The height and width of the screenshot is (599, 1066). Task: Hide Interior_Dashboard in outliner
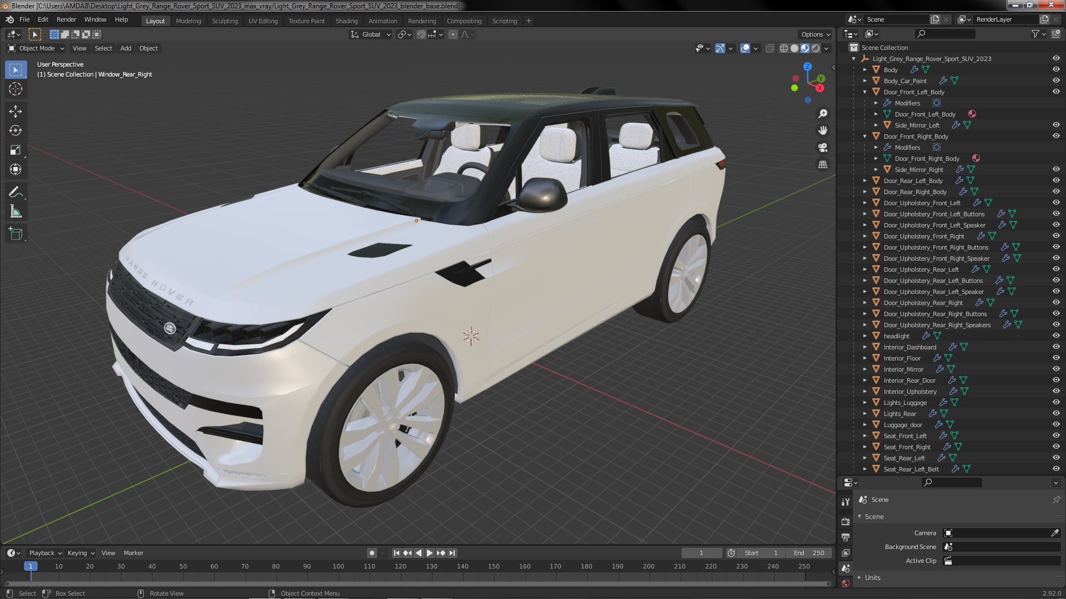1056,347
